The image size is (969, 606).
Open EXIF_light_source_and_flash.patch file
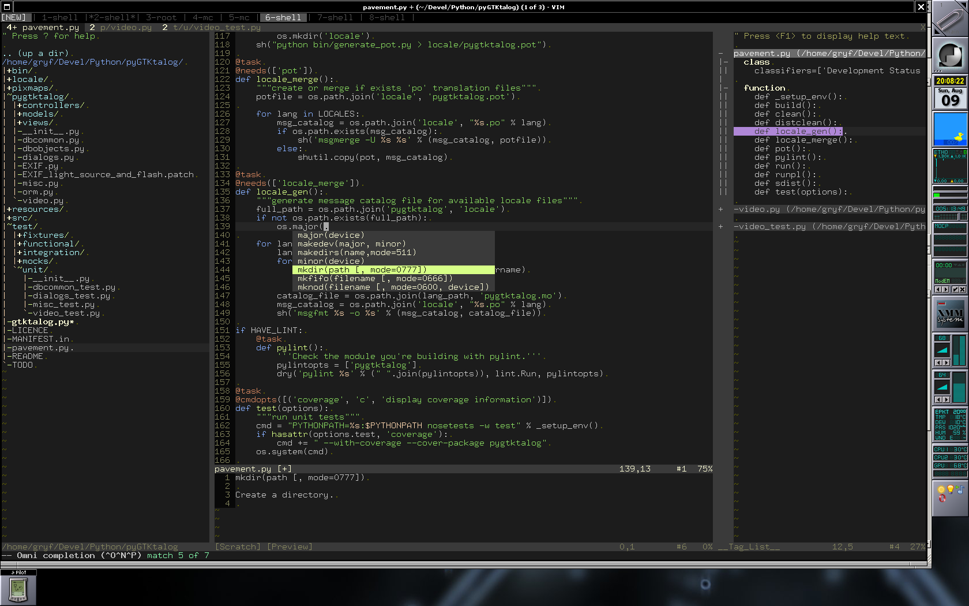coord(108,175)
